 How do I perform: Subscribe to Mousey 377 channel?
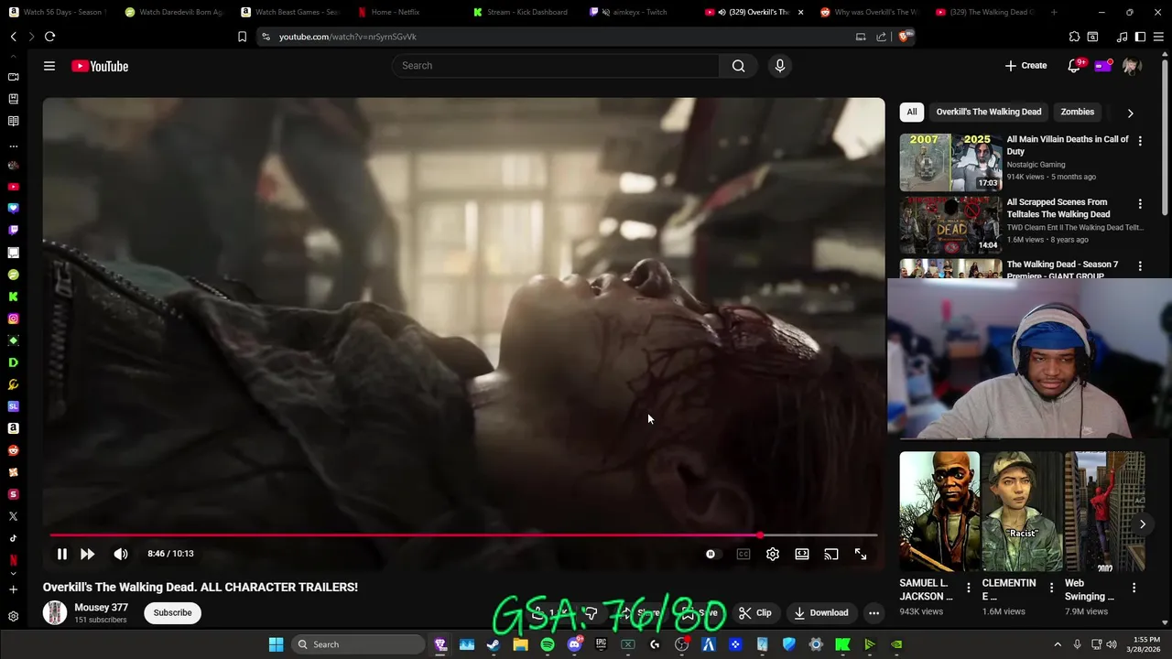pos(172,612)
